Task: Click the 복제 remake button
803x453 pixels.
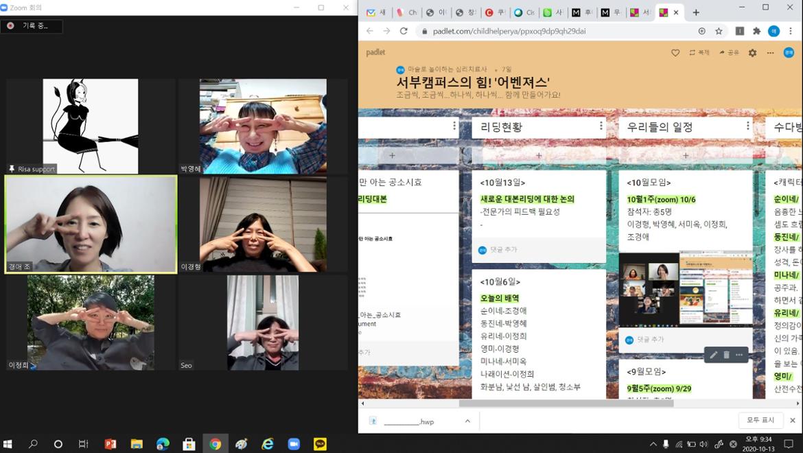Action: coord(699,53)
